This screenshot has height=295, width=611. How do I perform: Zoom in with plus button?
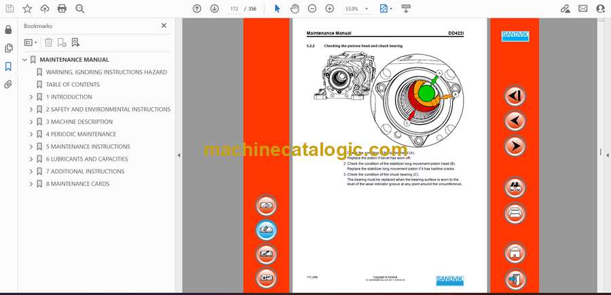click(330, 9)
